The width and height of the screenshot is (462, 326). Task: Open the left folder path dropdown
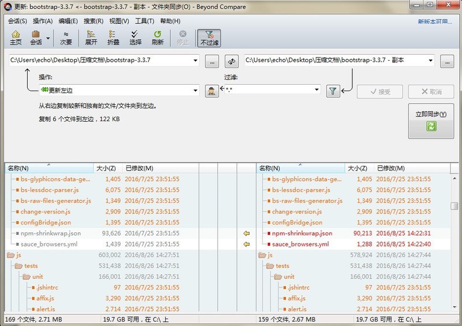point(195,61)
